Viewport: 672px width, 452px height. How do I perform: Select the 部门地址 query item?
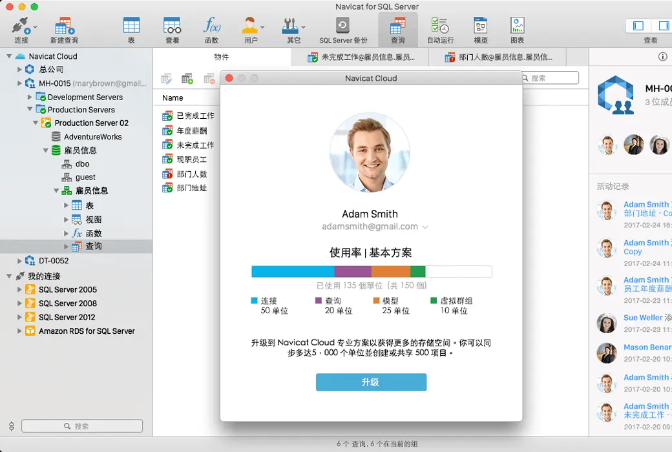pyautogui.click(x=184, y=188)
